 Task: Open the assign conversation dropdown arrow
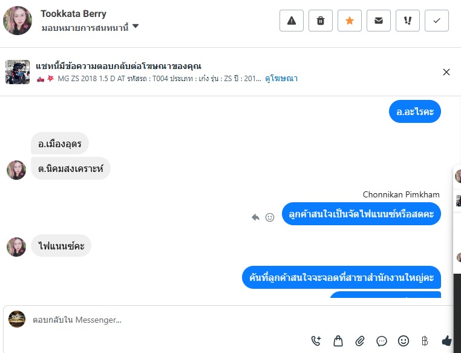(136, 27)
